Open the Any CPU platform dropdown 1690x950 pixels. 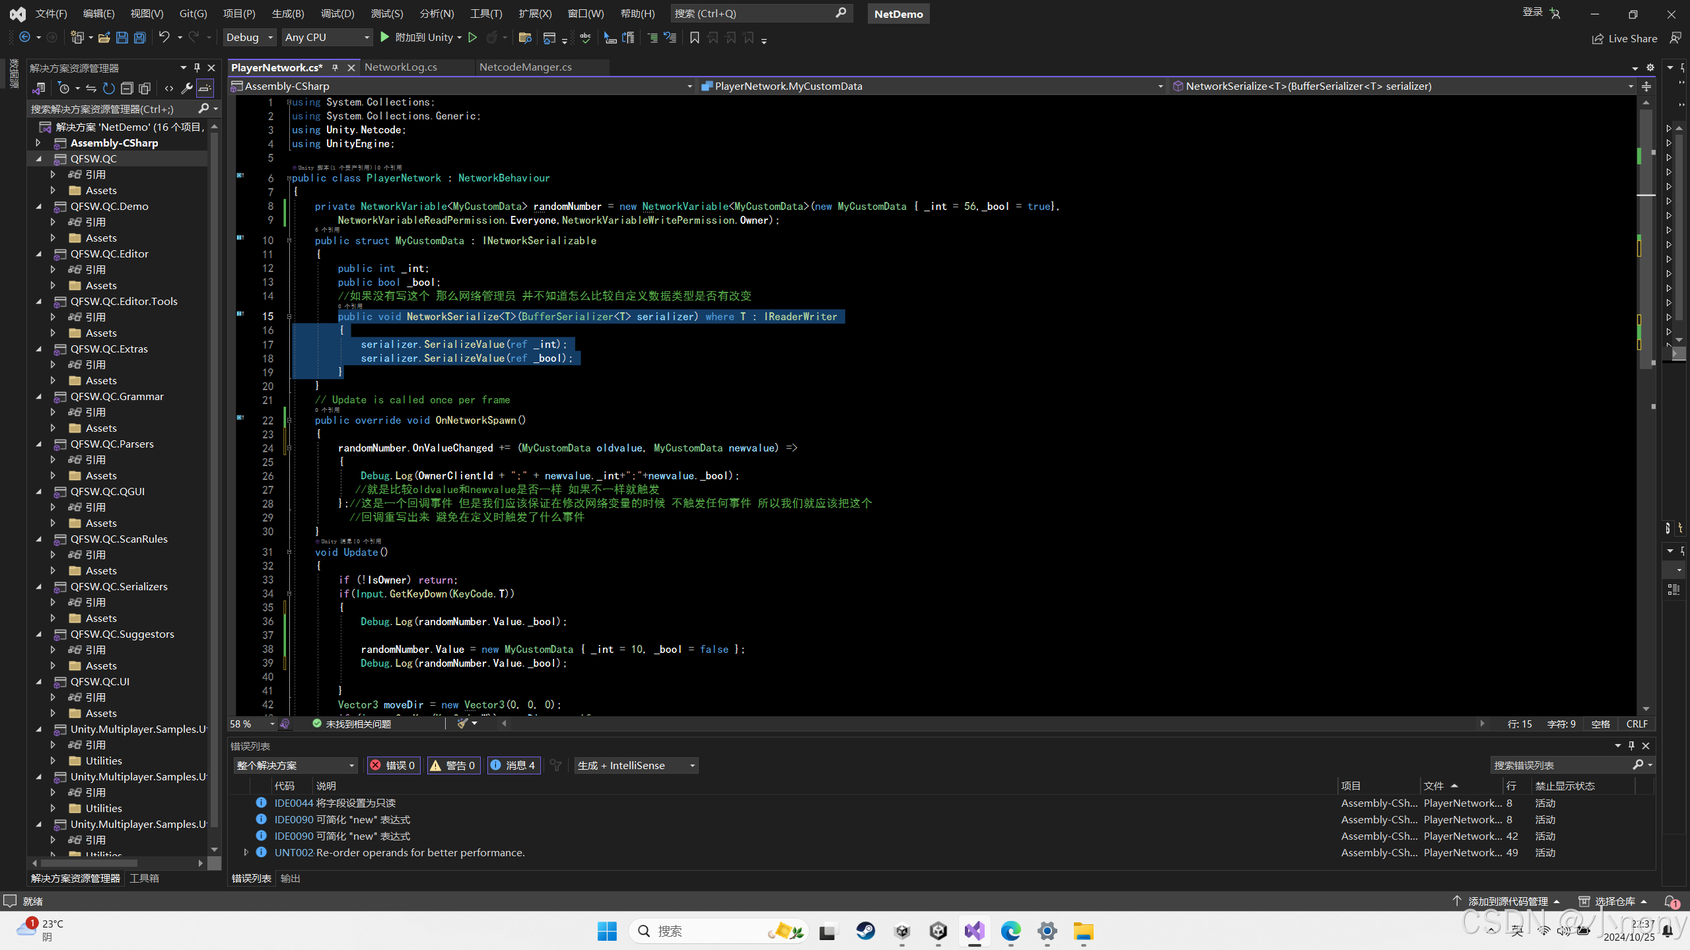click(327, 38)
